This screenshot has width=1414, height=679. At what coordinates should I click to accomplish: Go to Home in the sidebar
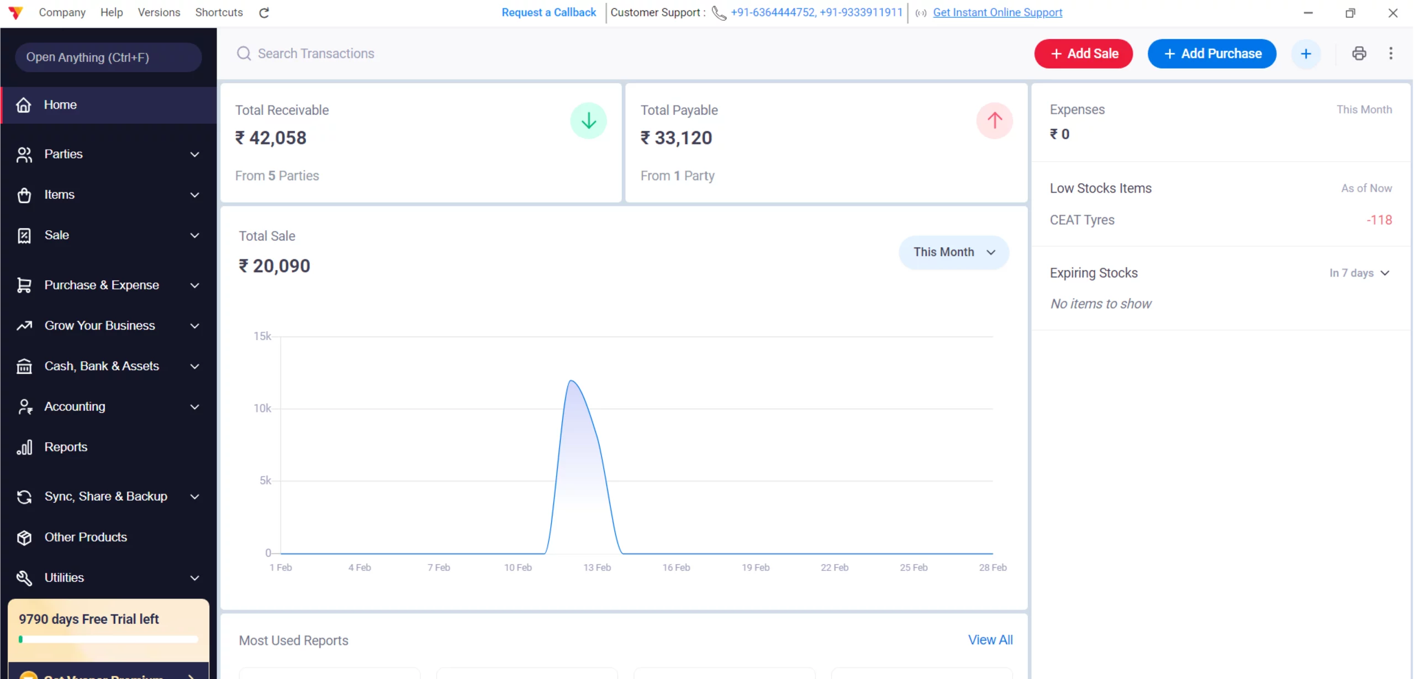pos(60,105)
